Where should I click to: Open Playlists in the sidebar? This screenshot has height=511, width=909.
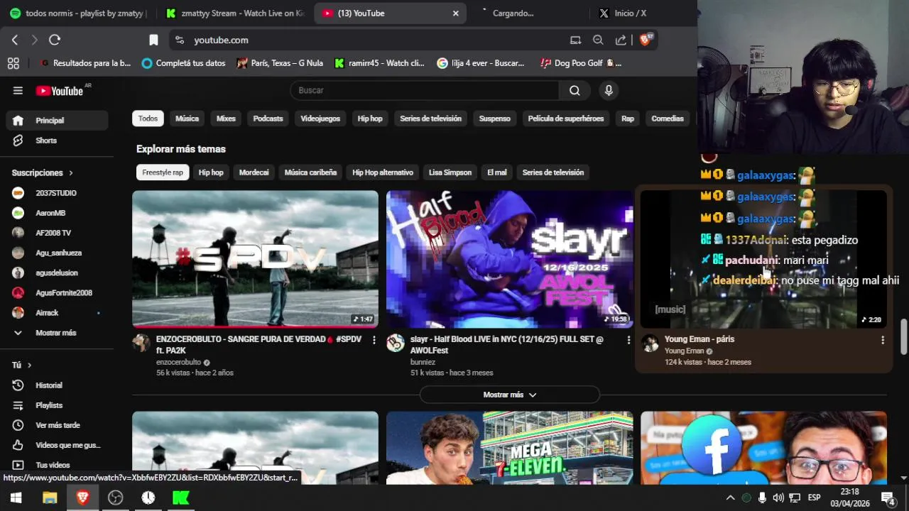pos(57,405)
